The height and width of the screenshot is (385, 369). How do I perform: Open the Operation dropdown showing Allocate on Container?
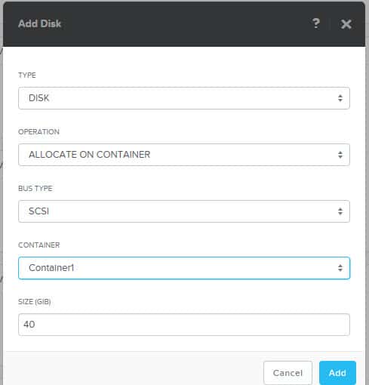pyautogui.click(x=184, y=155)
